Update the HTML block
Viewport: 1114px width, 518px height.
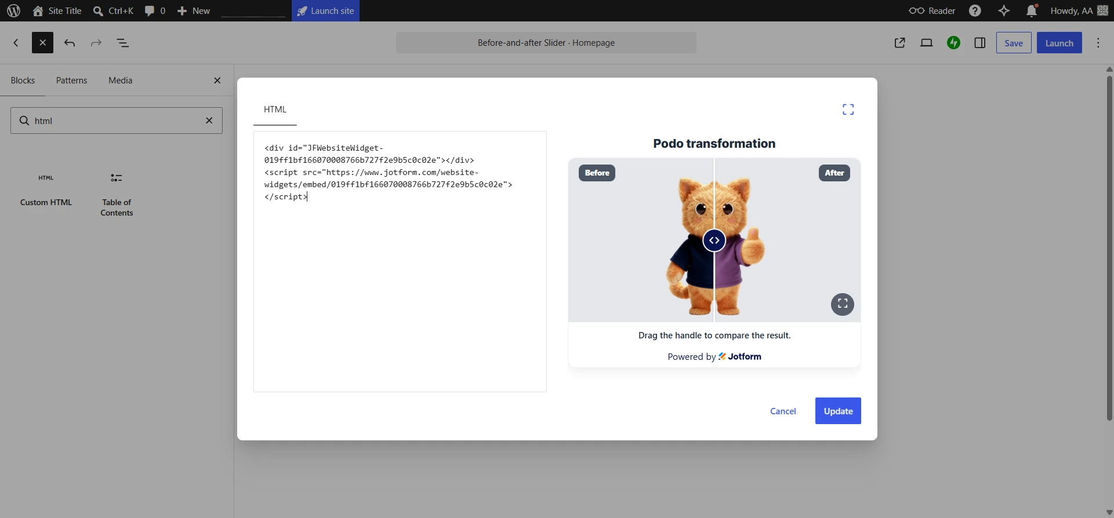838,411
